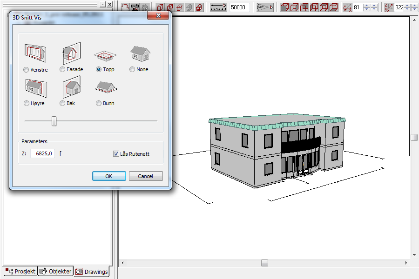
Task: Click the black building toolbar icon
Action: coord(135,7)
